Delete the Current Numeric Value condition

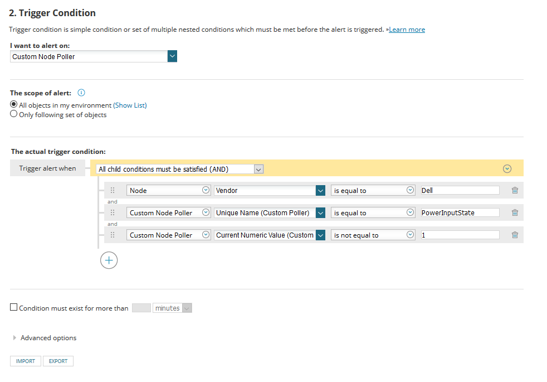tap(515, 235)
